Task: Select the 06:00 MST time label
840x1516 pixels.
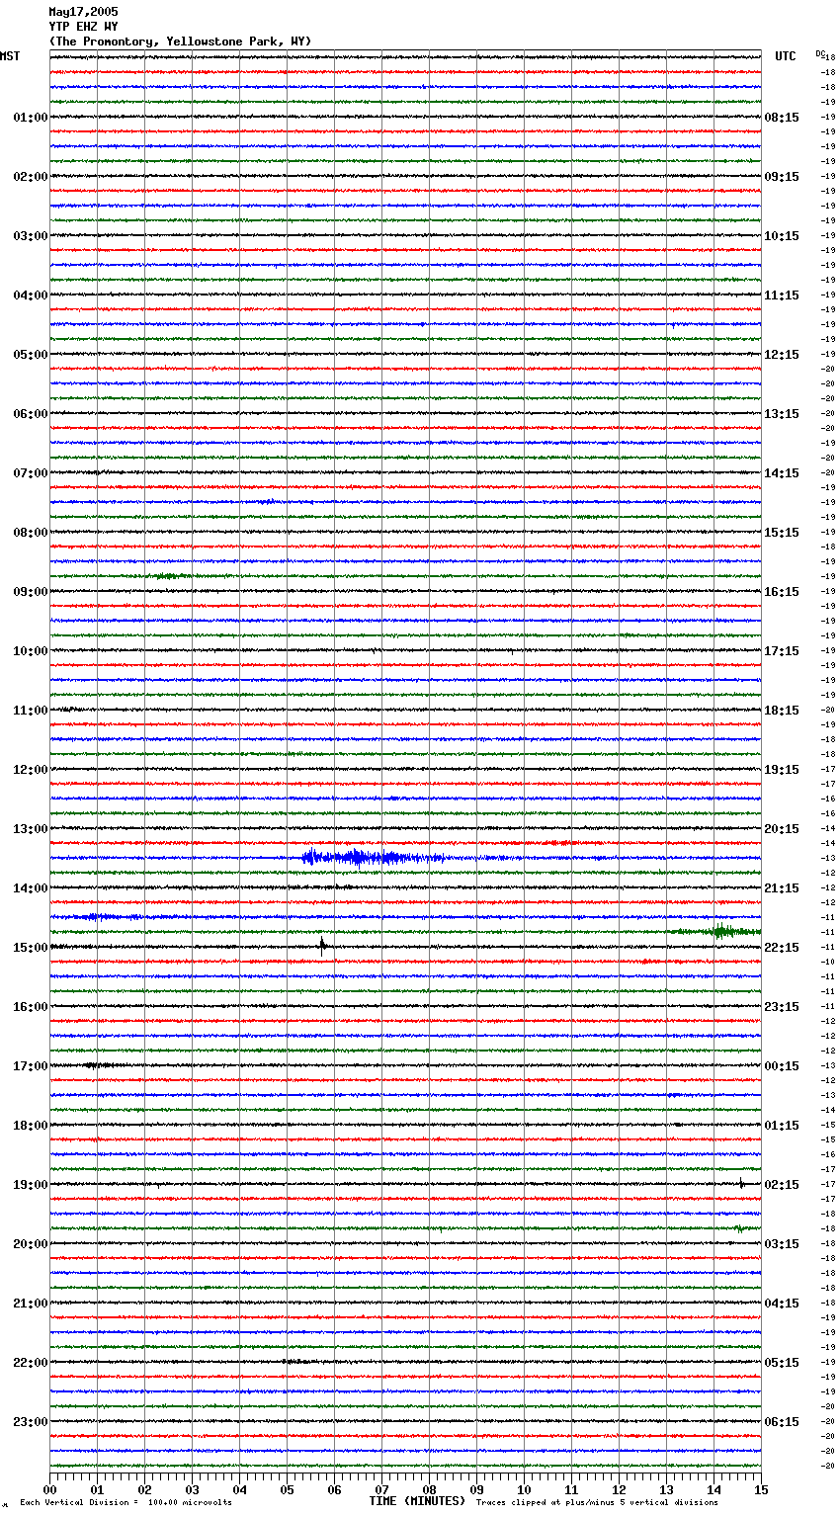Action: (x=31, y=414)
